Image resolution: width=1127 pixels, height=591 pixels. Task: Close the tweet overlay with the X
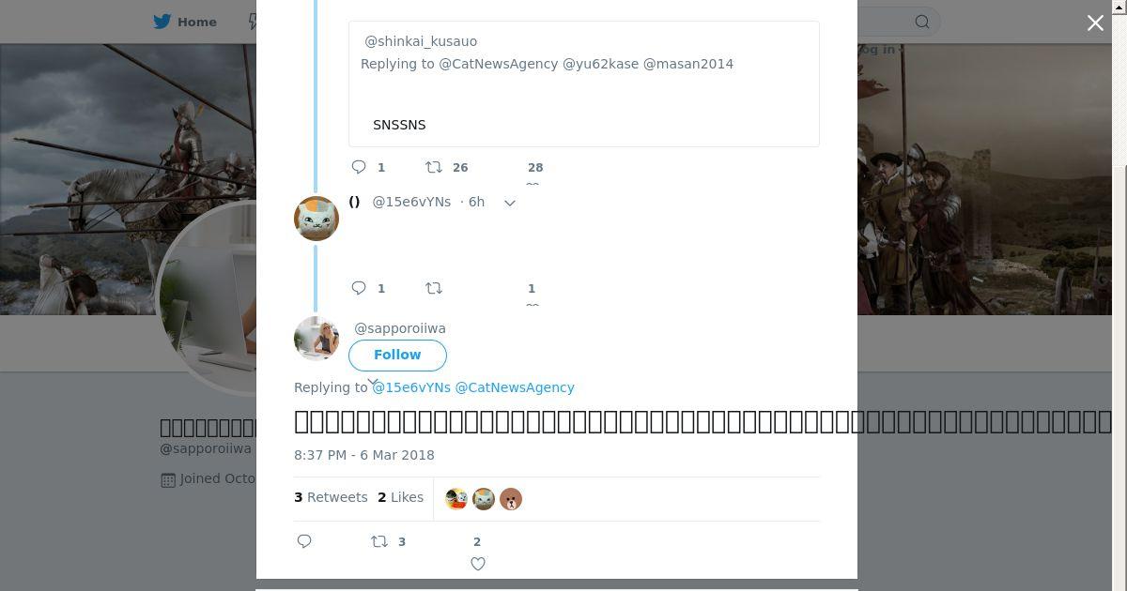pos(1095,23)
